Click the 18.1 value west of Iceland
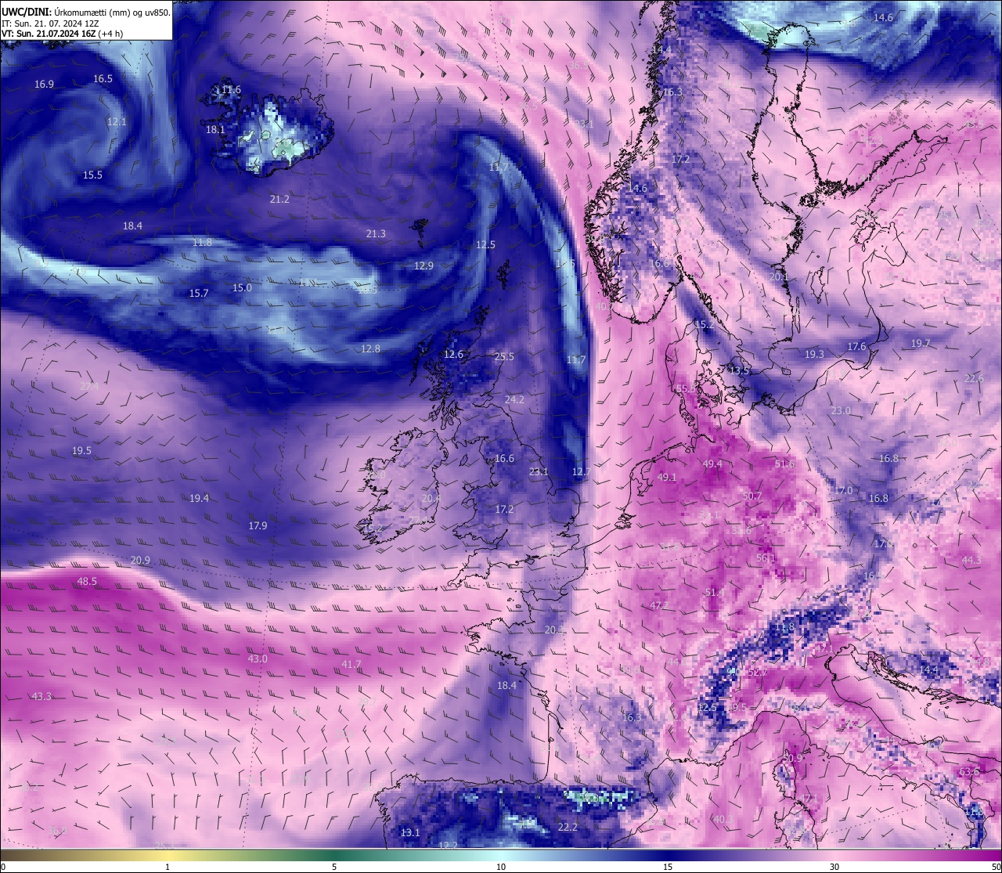Screen dimensions: 1002x873 (x=215, y=130)
